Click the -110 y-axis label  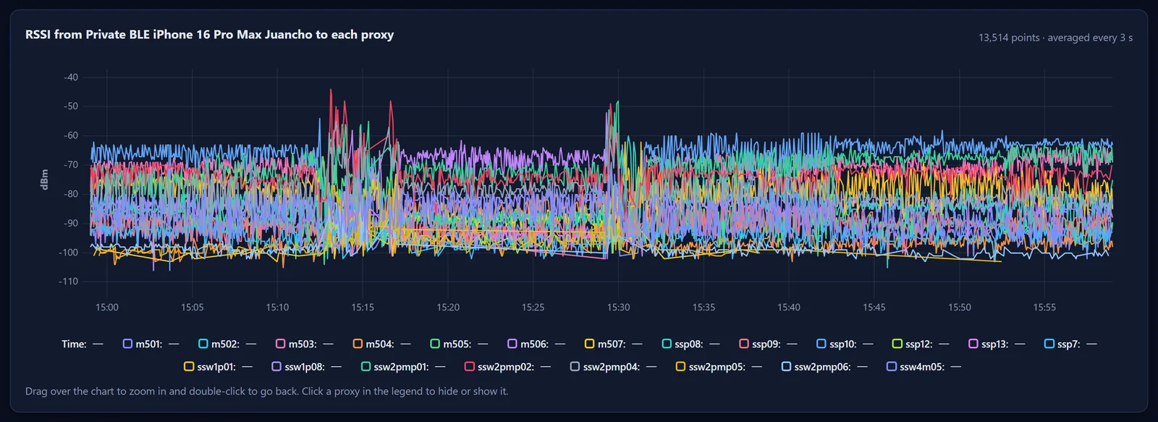coord(68,282)
